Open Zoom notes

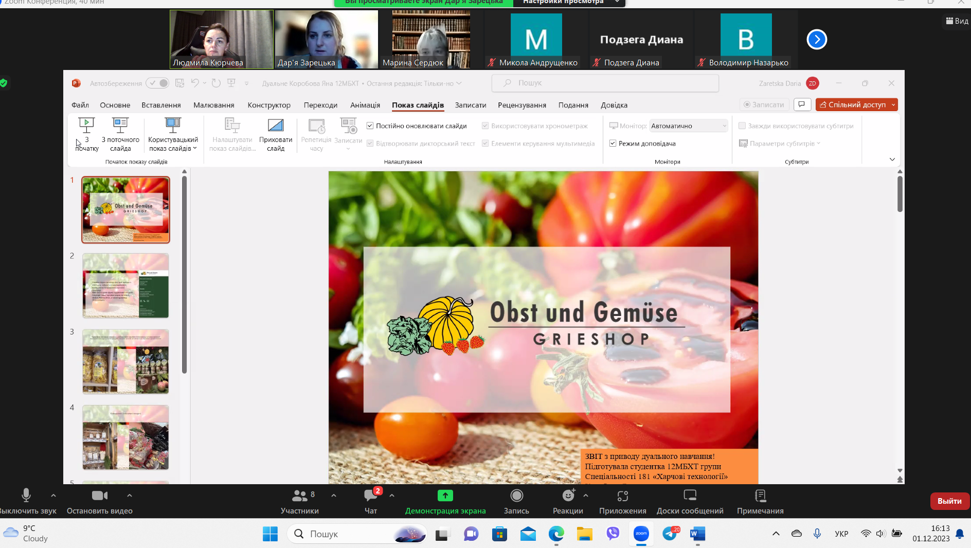(760, 501)
